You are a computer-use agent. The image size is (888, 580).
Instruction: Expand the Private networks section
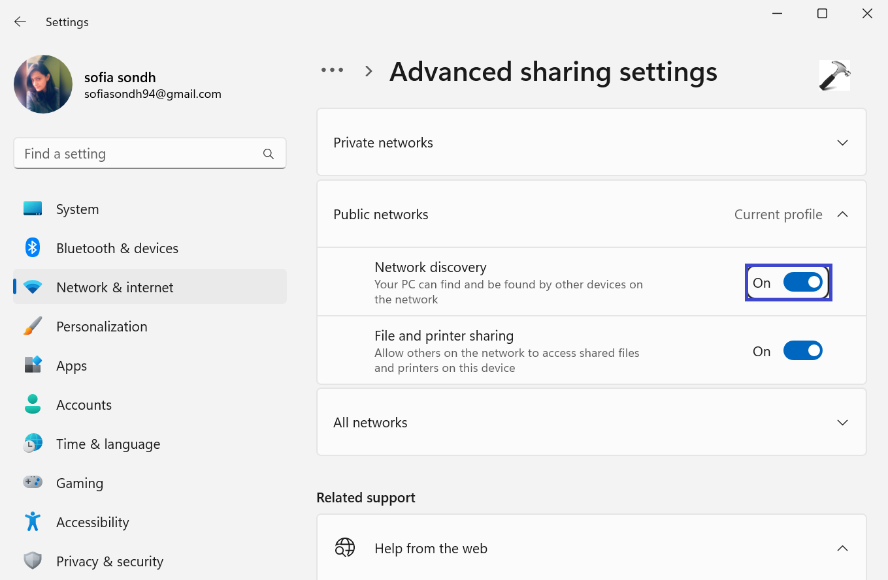click(x=842, y=143)
